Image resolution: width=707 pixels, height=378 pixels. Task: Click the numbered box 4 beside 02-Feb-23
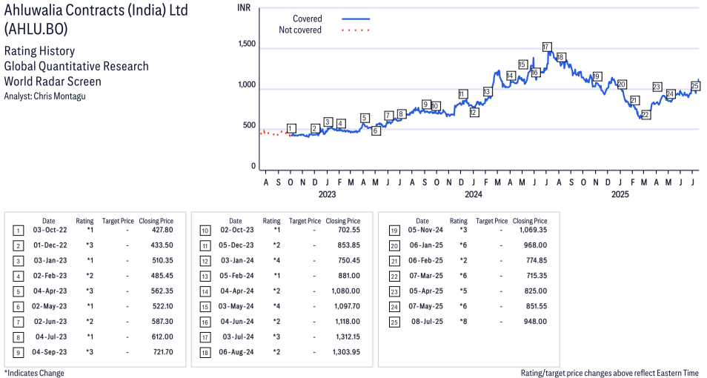(18, 276)
